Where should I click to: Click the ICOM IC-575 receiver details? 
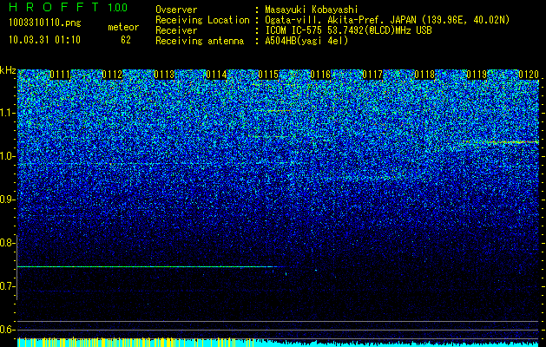pos(349,30)
